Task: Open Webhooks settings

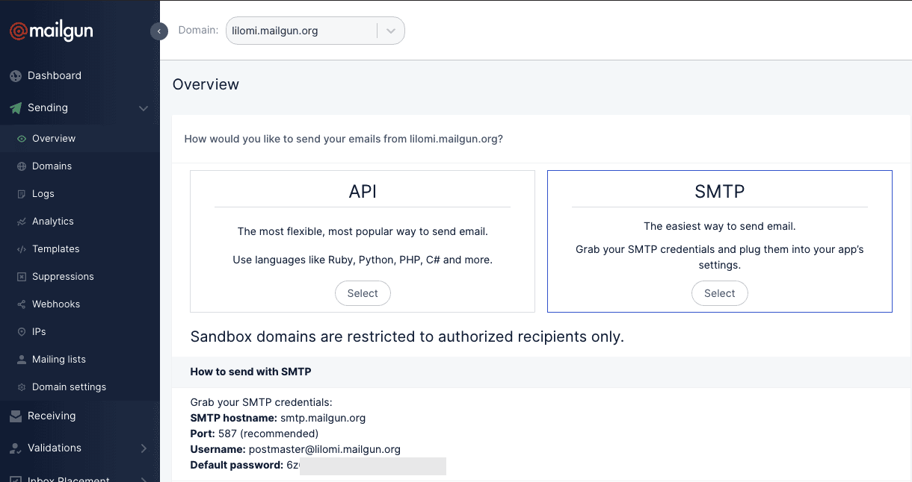Action: click(x=55, y=304)
